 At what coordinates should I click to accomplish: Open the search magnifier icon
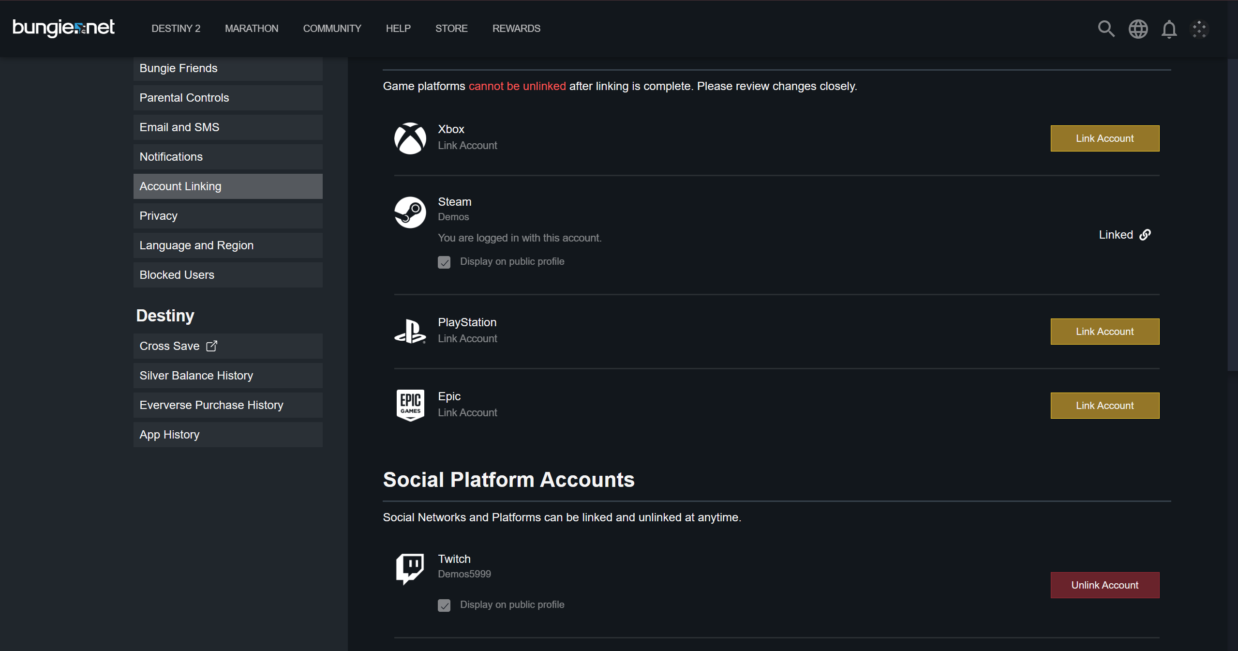click(x=1106, y=29)
